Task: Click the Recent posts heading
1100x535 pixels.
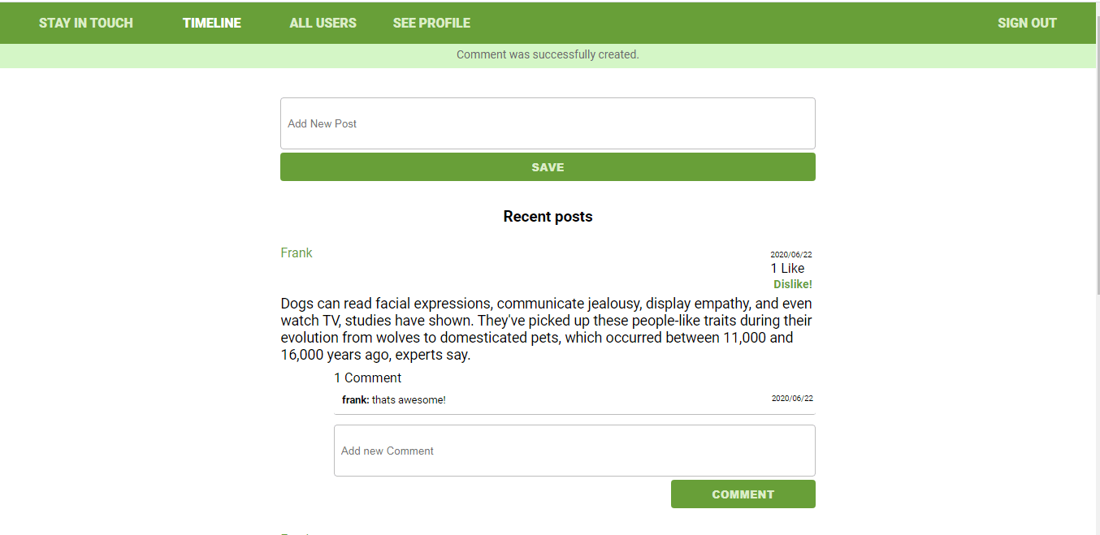Action: pyautogui.click(x=548, y=217)
